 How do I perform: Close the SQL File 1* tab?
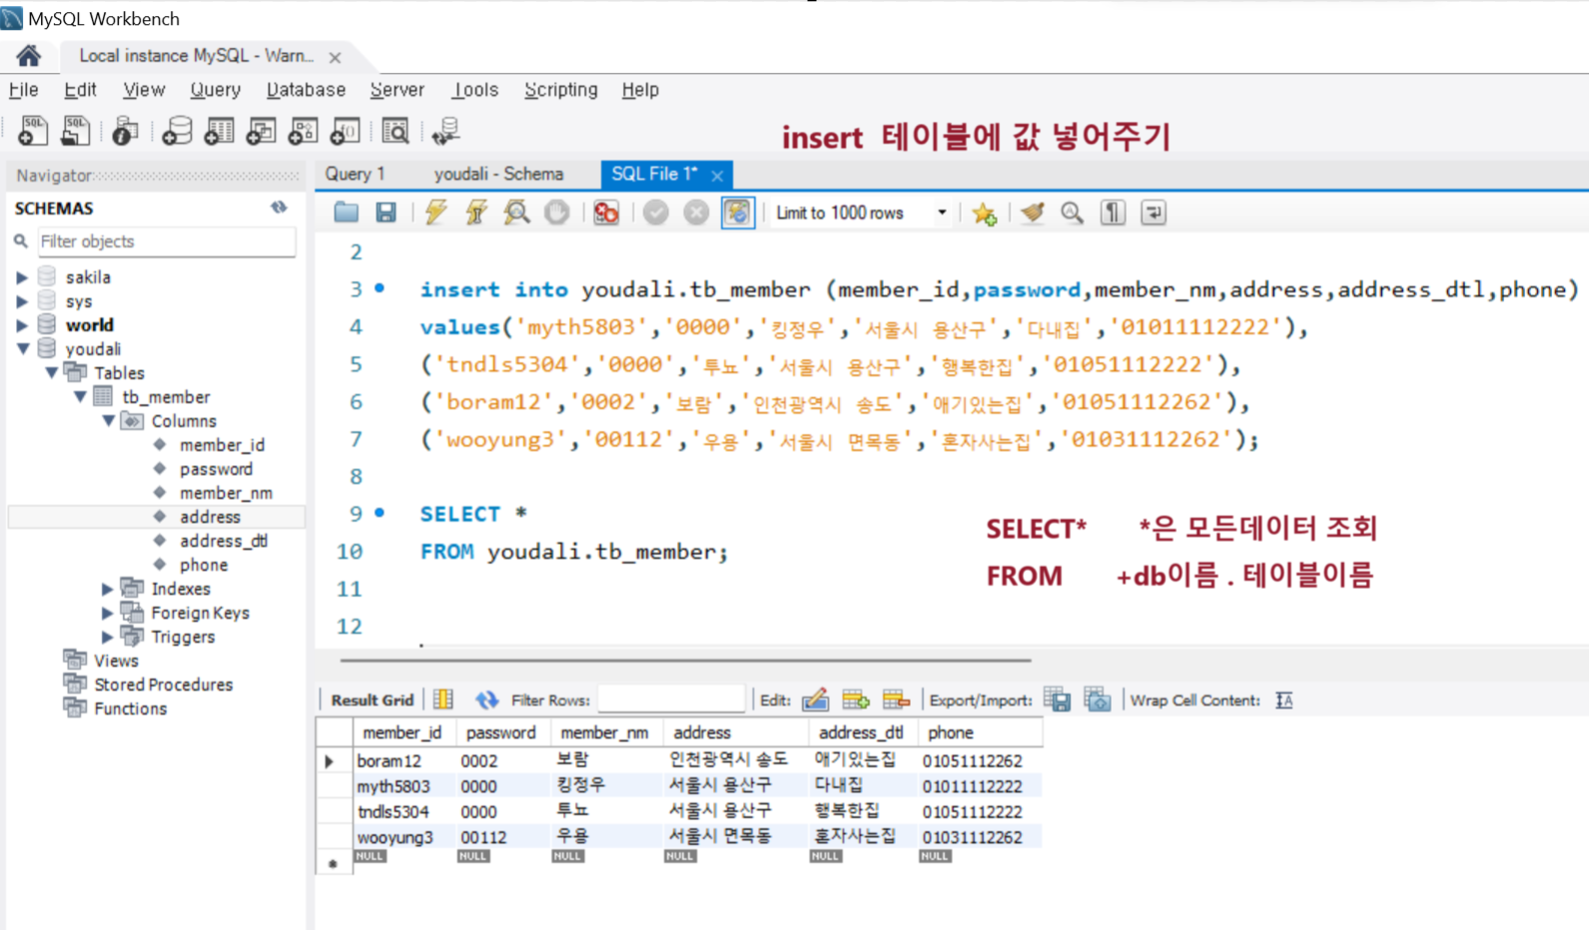pyautogui.click(x=717, y=176)
